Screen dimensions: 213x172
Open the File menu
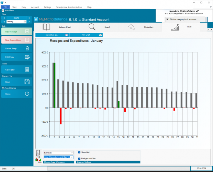click(5, 7)
